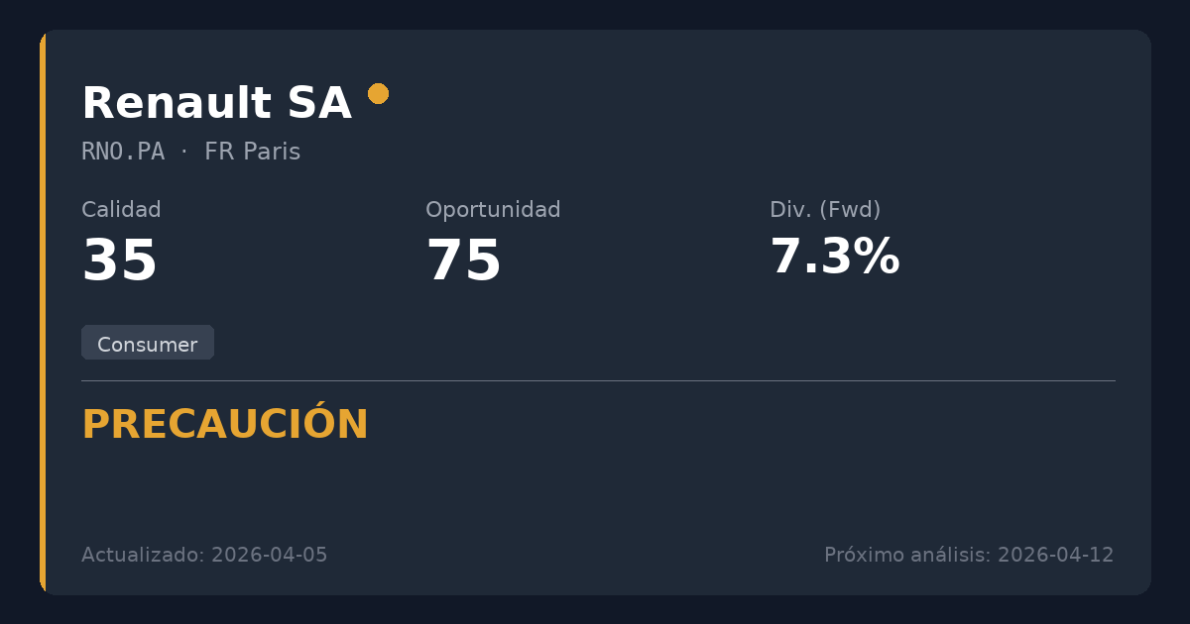1190x624 pixels.
Task: Click the PRECAUCIÓN rating text
Action: point(225,425)
